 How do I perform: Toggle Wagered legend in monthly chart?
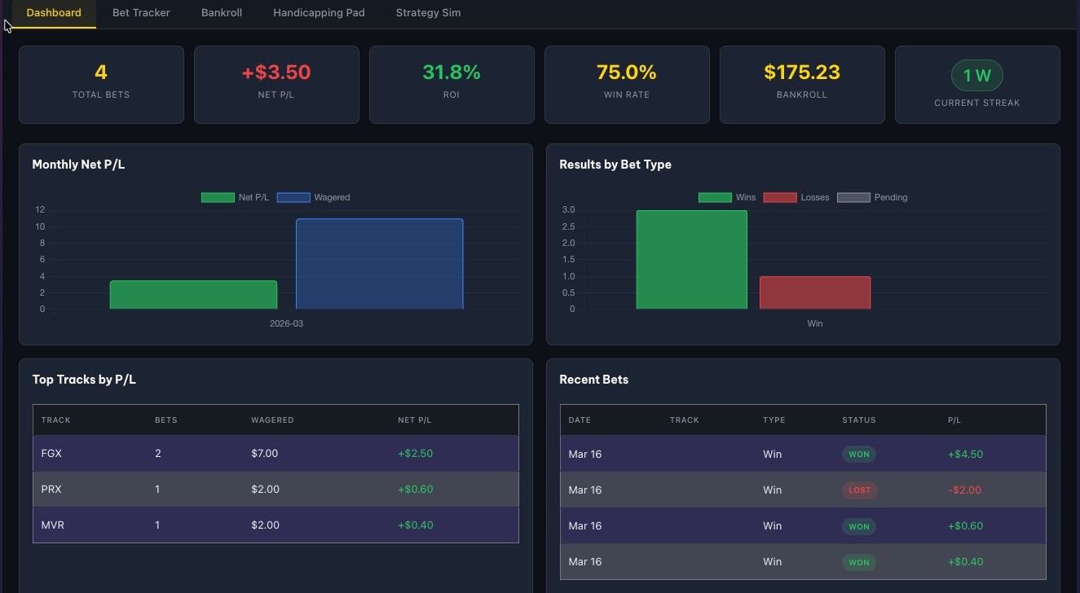[314, 197]
